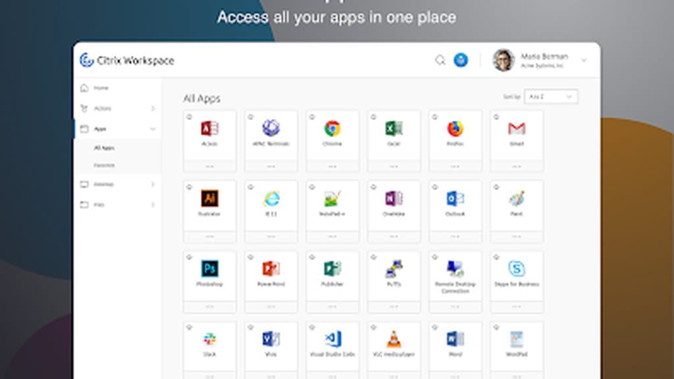Open Skype for Business
Screen dimensions: 674x379
point(517,268)
